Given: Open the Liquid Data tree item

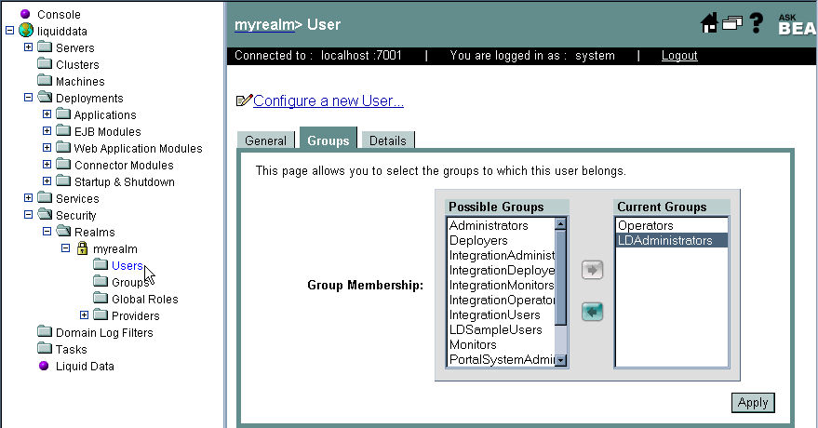Looking at the screenshot, I should 85,366.
